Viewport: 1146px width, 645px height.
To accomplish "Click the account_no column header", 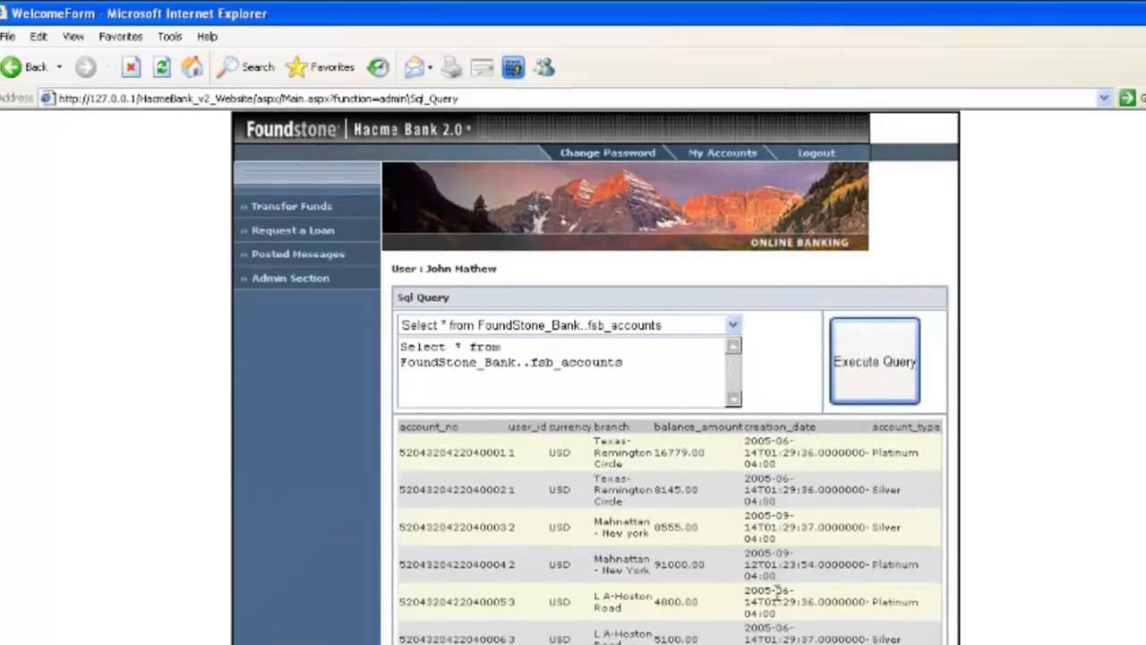I will (x=429, y=427).
